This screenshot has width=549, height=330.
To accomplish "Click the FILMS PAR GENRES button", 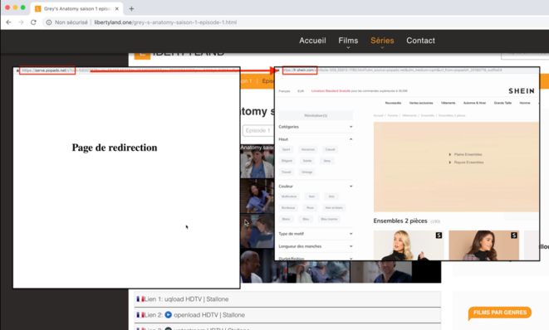I will tap(500, 313).
